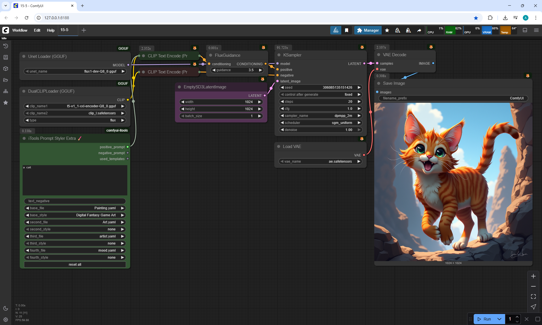
Task: Collapse the KSampler node using its dot
Action: click(279, 55)
